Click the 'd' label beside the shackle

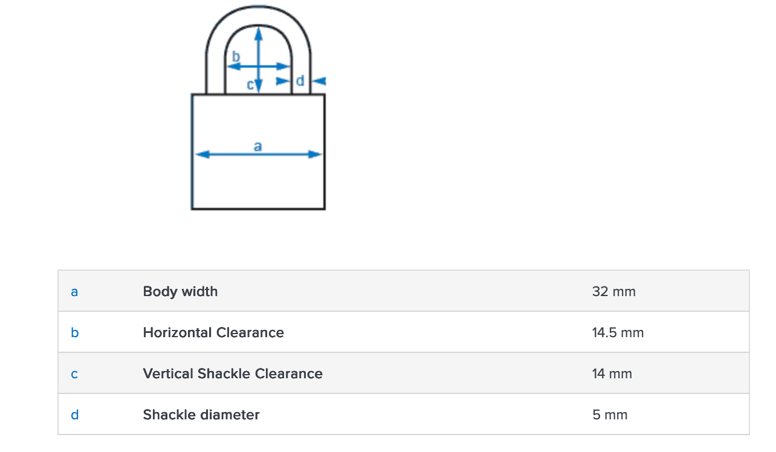pyautogui.click(x=300, y=80)
